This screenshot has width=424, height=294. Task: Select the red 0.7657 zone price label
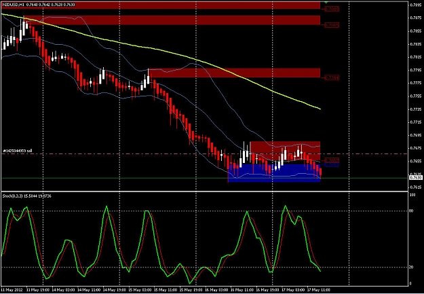pyautogui.click(x=332, y=160)
